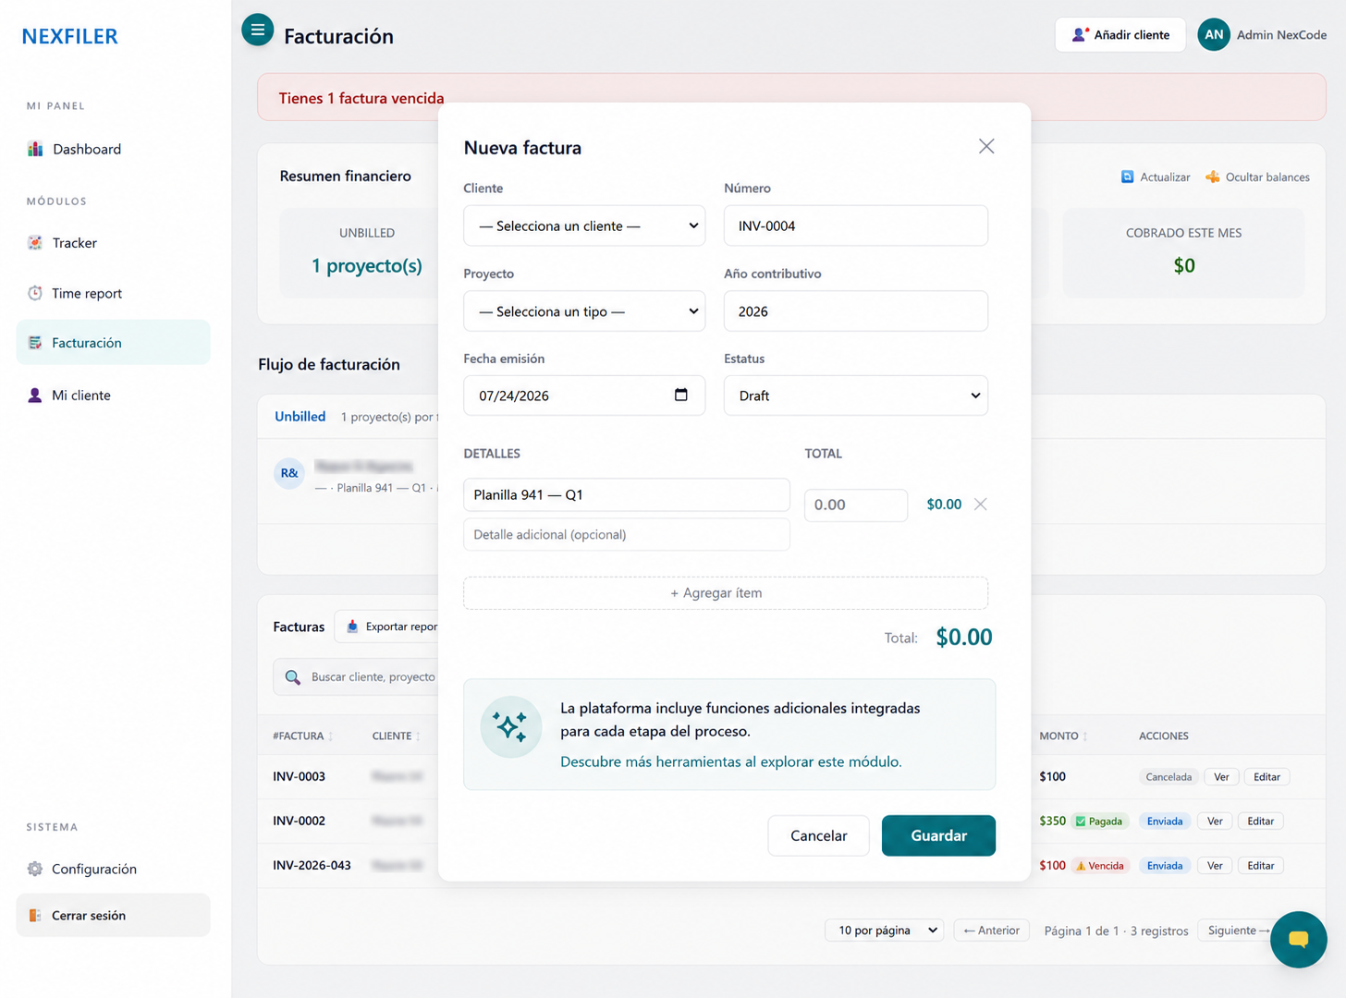Click the search magnifier icon in Facturas
The image size is (1346, 998).
(x=293, y=677)
